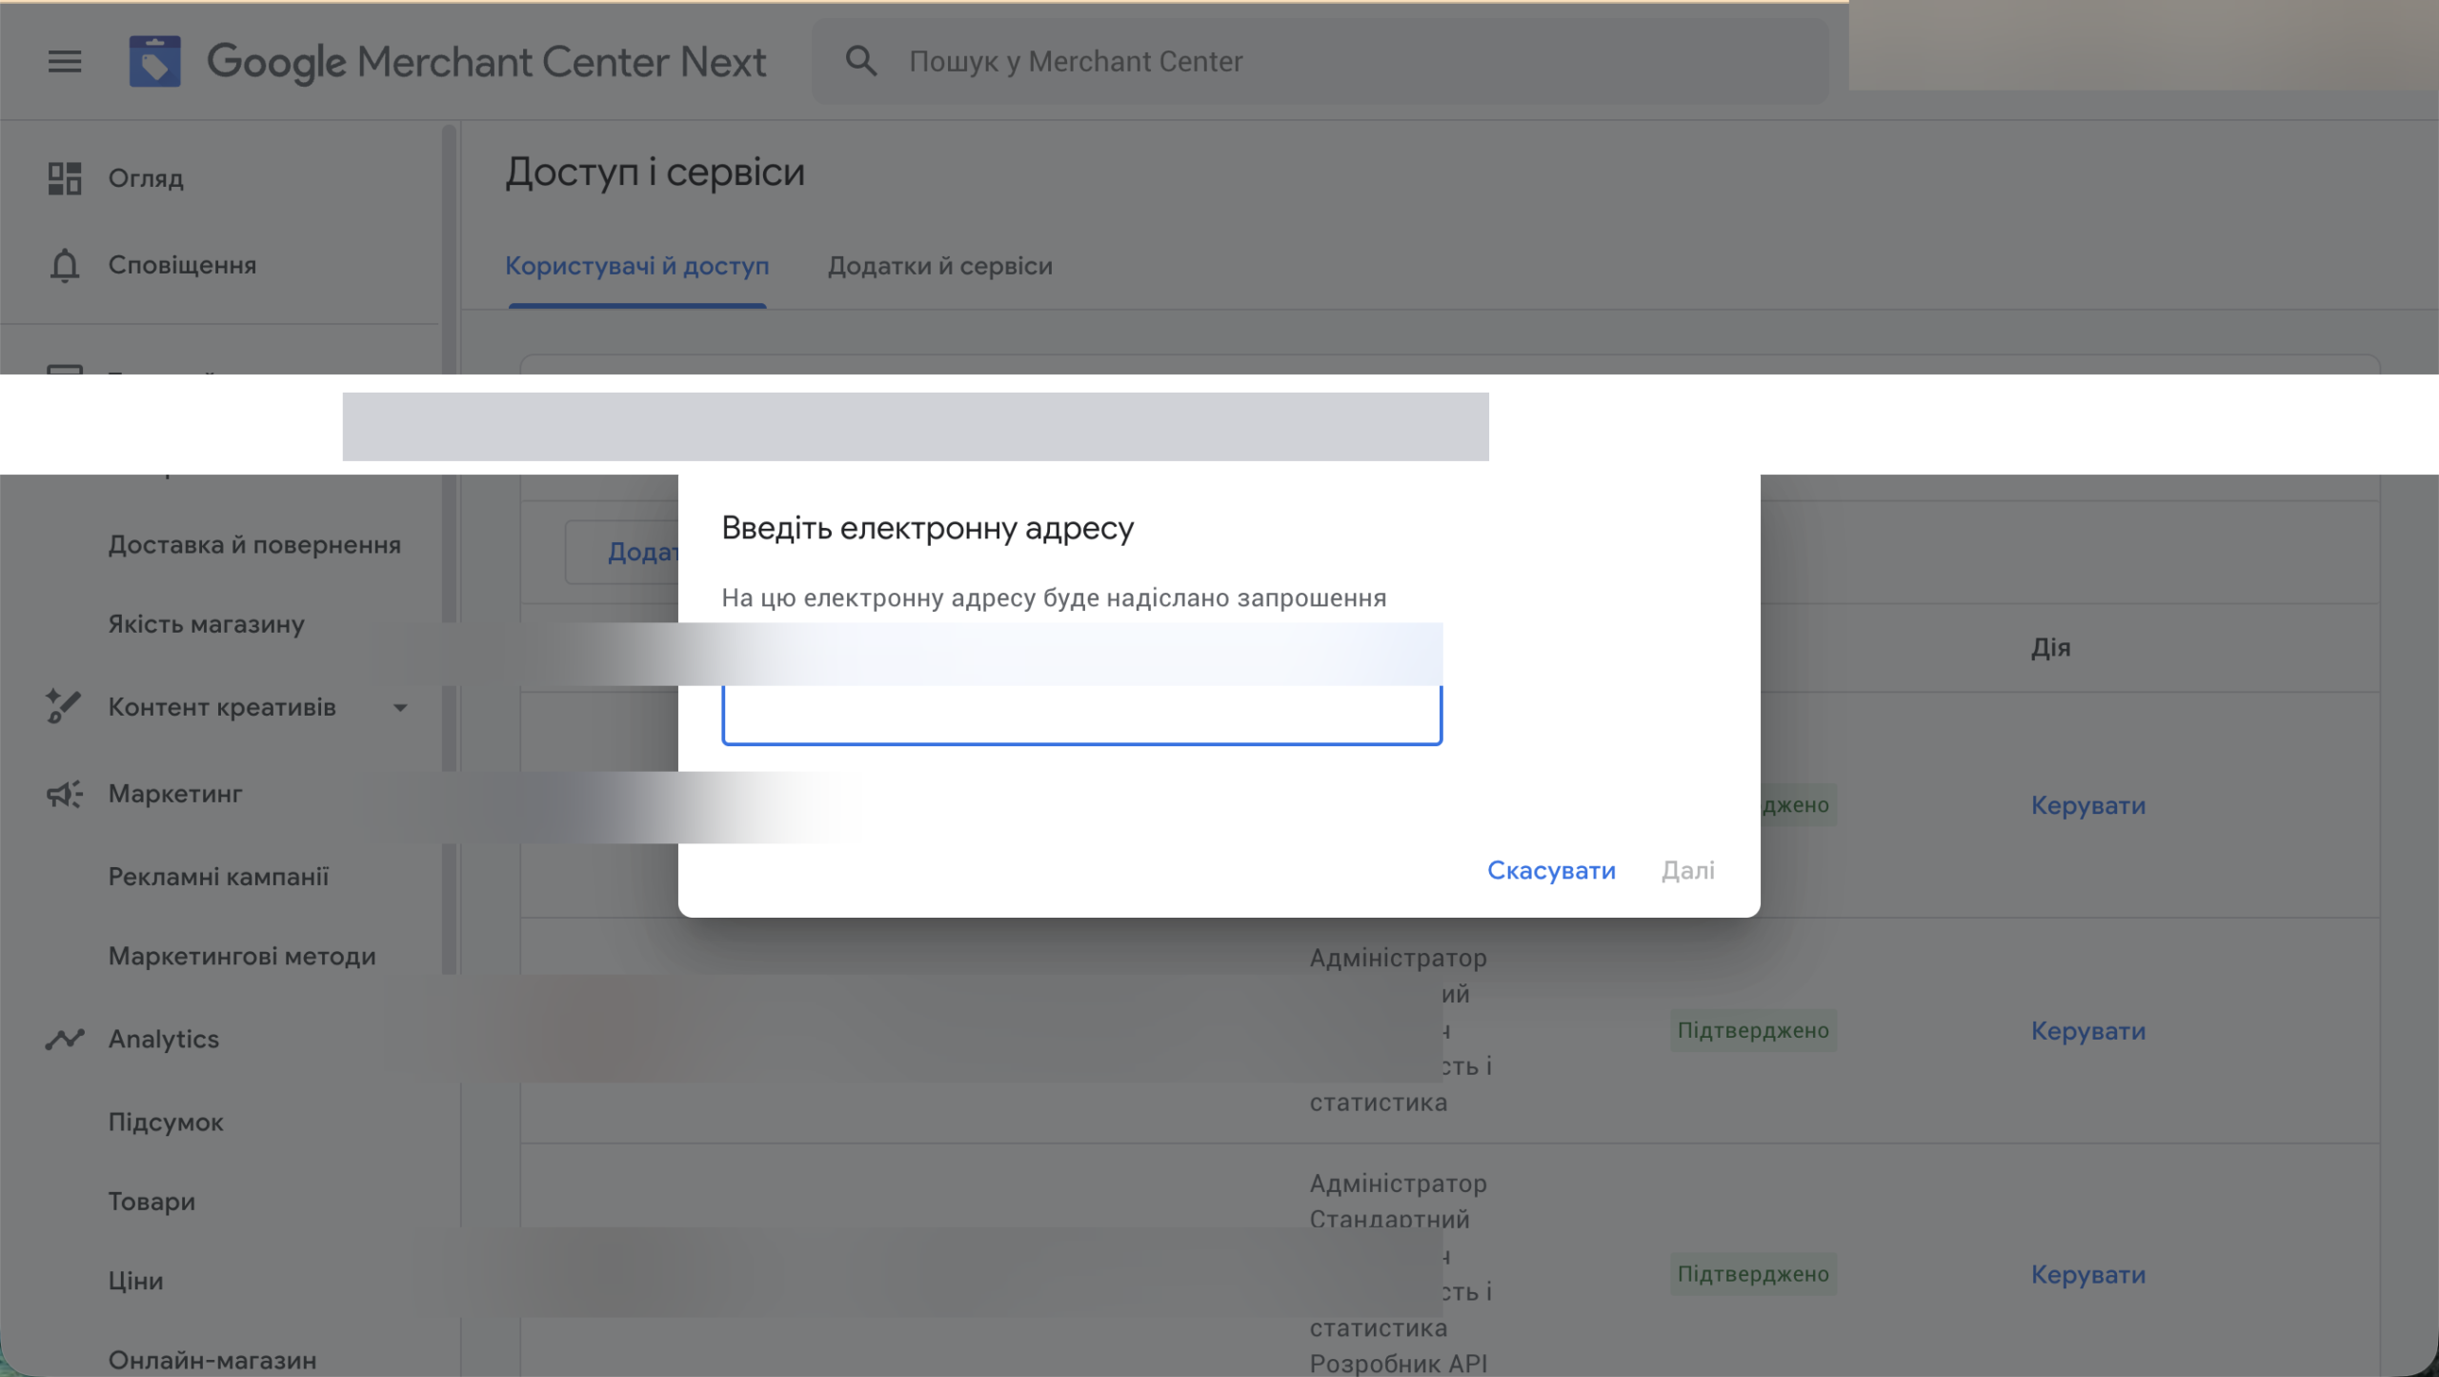Click Керувати link in the first user row
The image size is (2439, 1377).
pos(2088,805)
